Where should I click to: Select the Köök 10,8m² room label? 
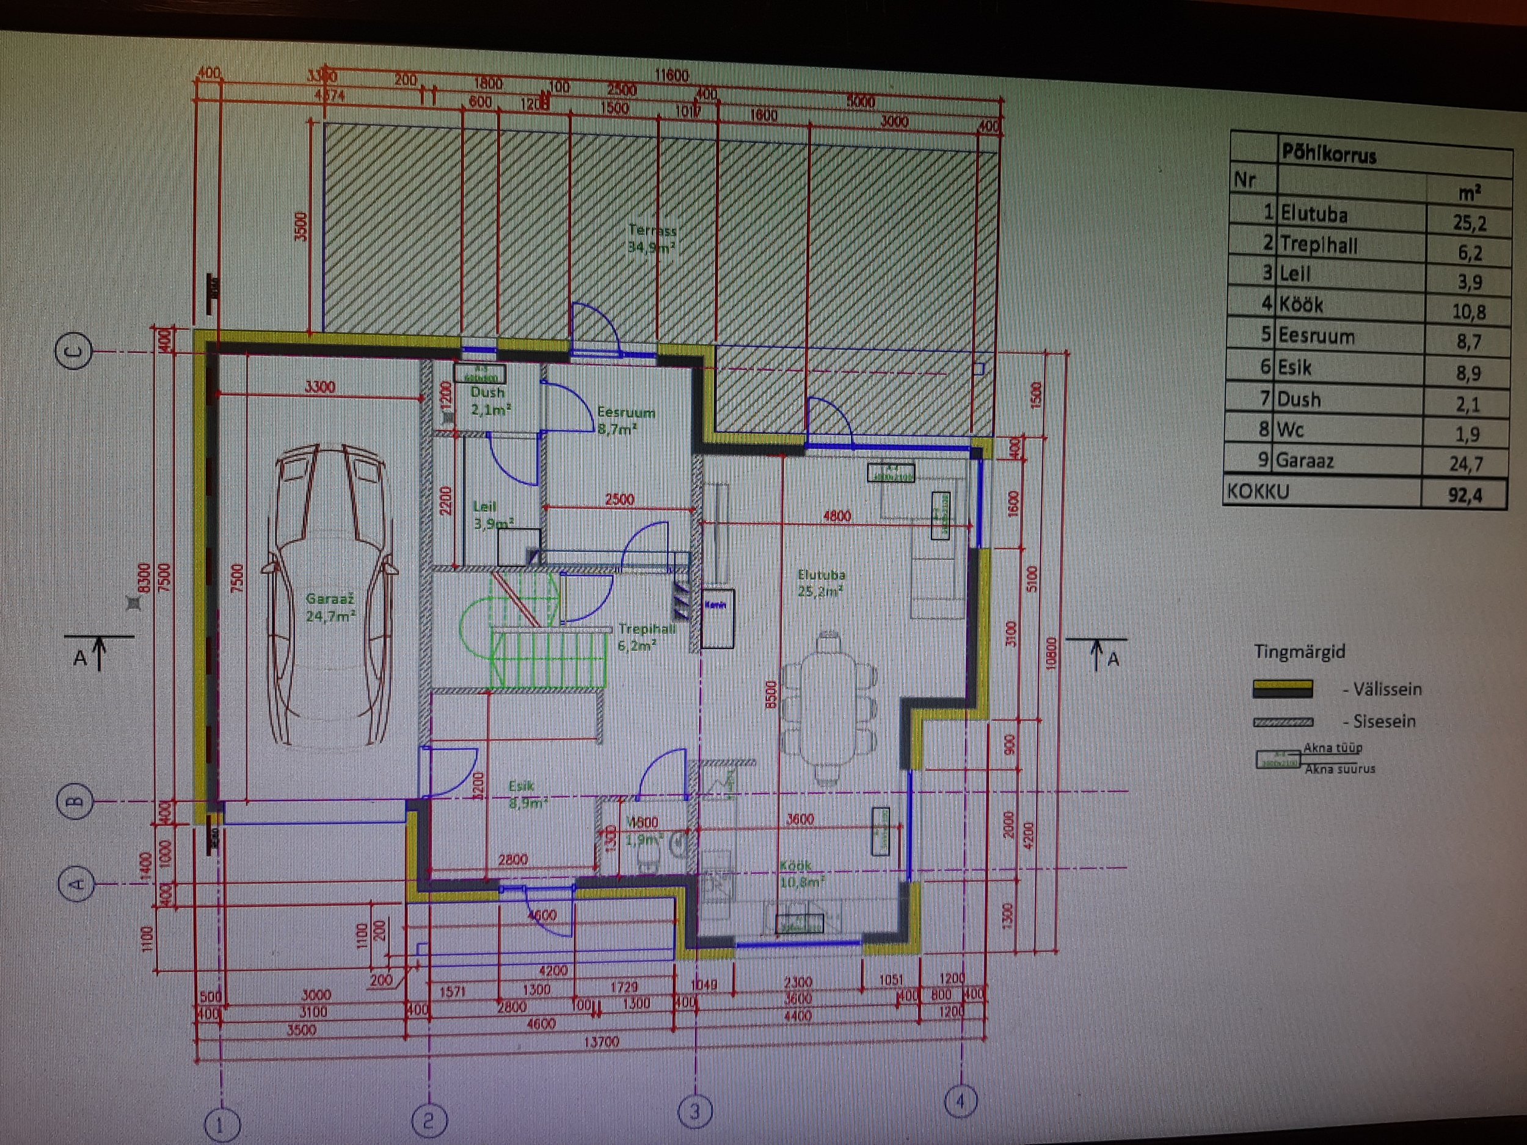click(800, 874)
